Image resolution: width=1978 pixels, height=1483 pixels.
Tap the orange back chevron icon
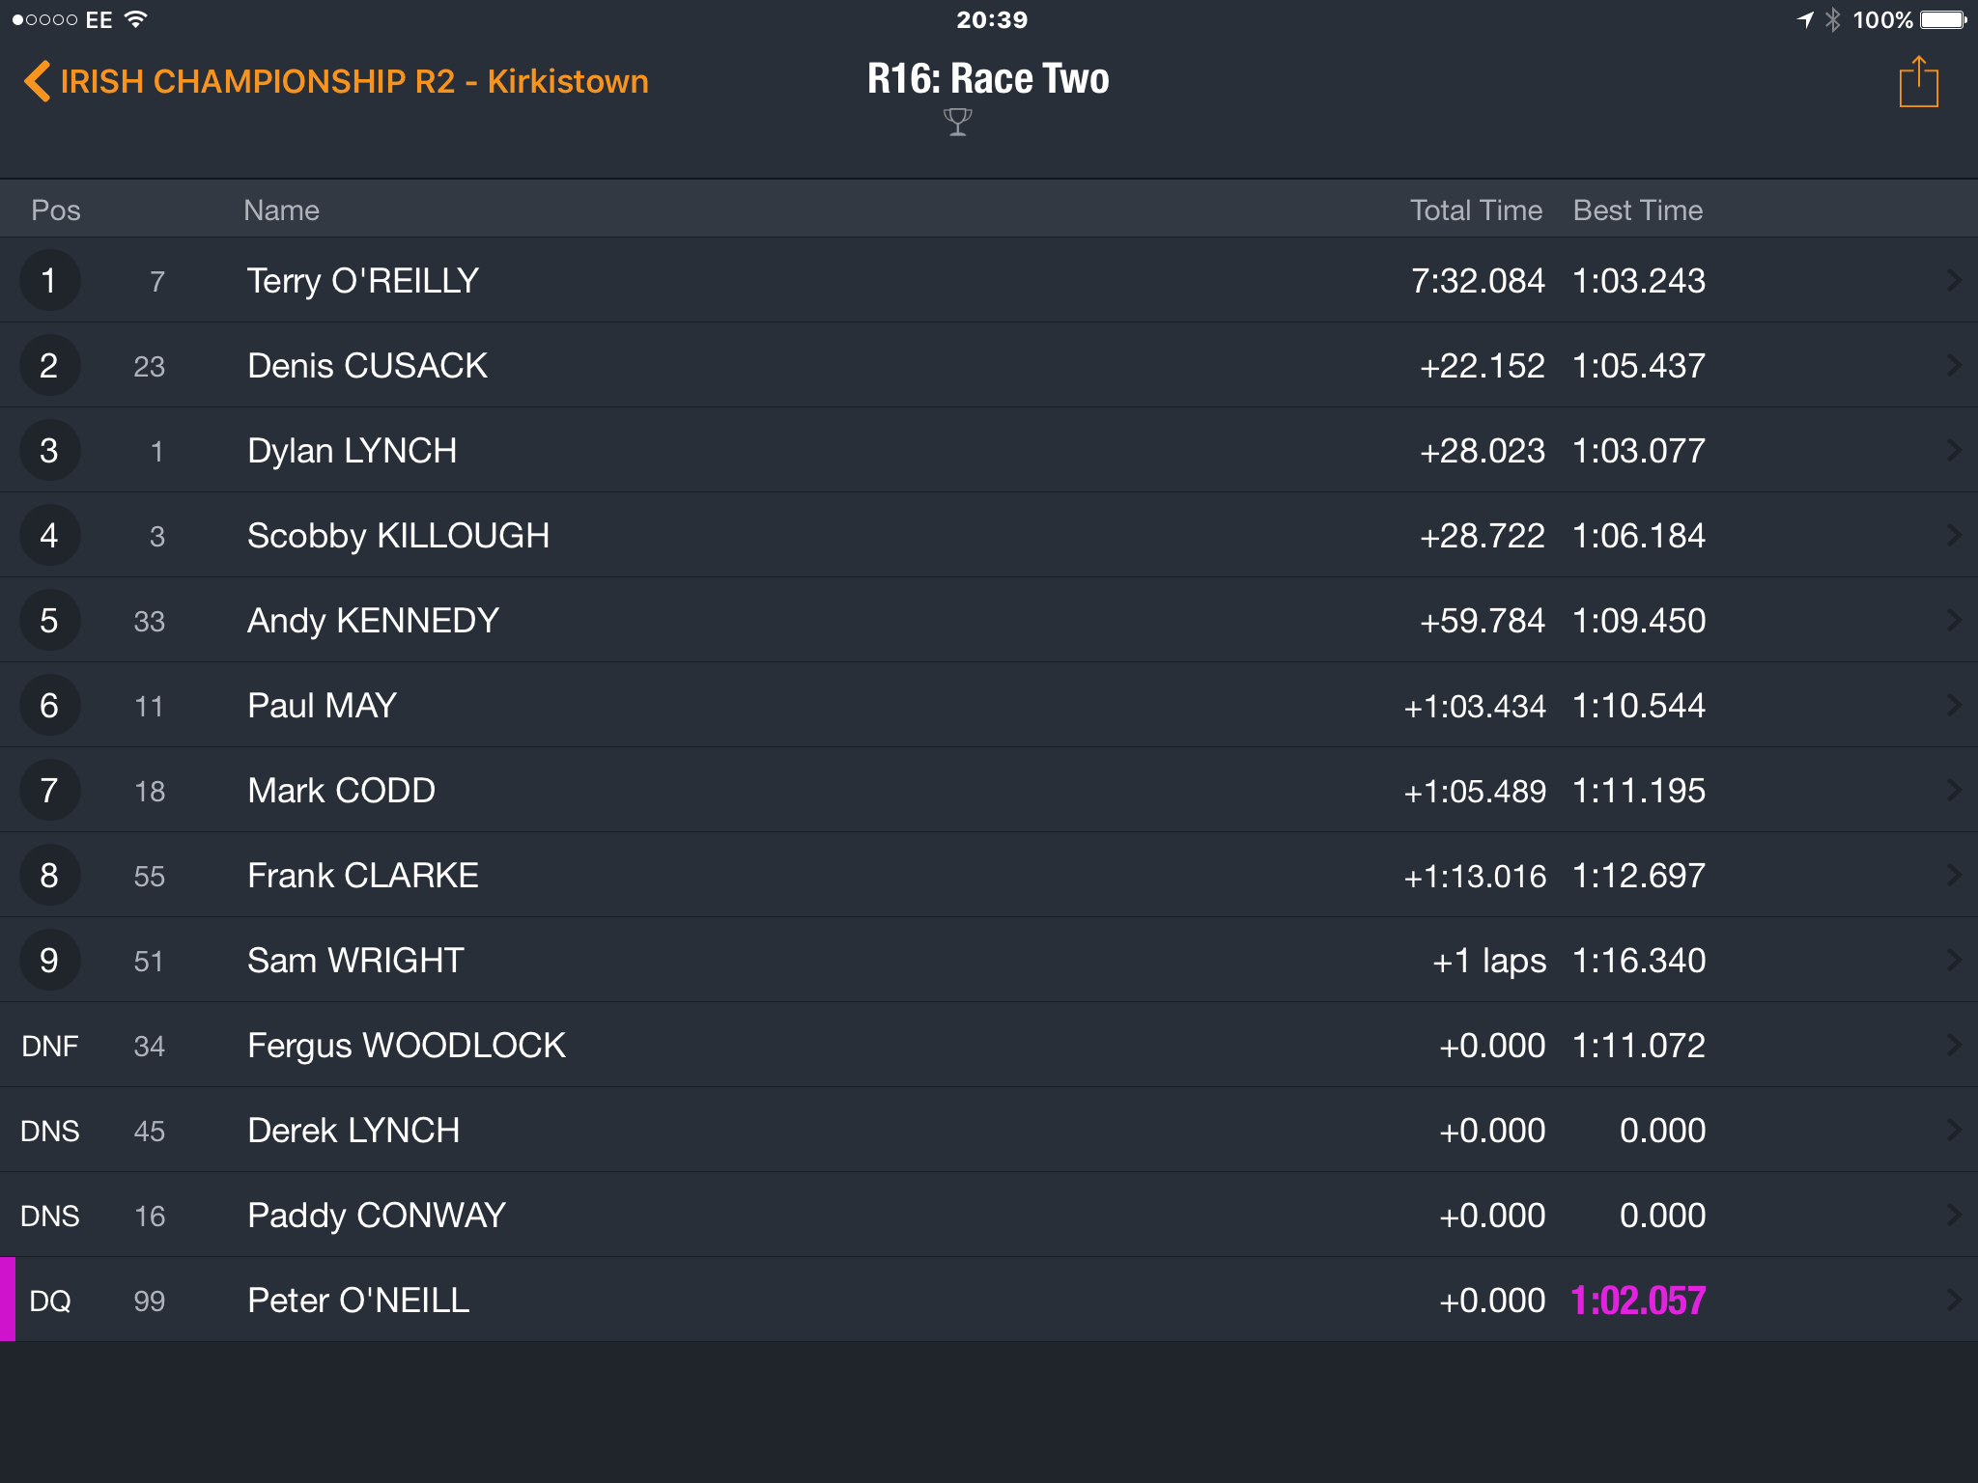[x=37, y=81]
